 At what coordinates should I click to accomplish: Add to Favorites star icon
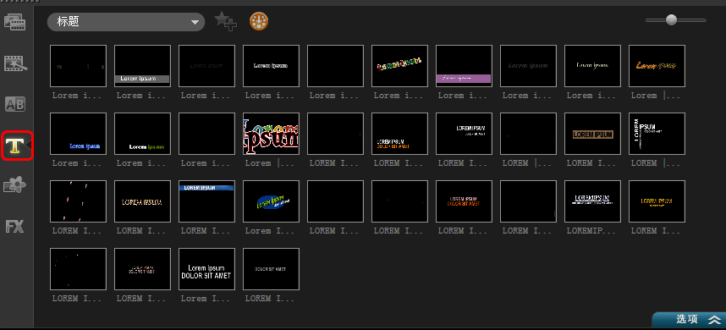225,22
